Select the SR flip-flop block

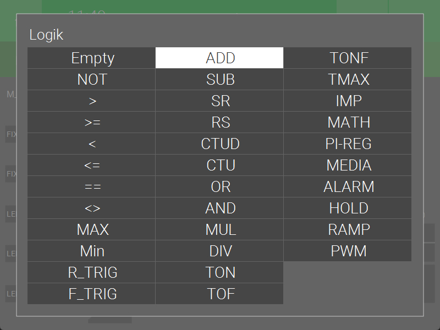[x=219, y=101]
